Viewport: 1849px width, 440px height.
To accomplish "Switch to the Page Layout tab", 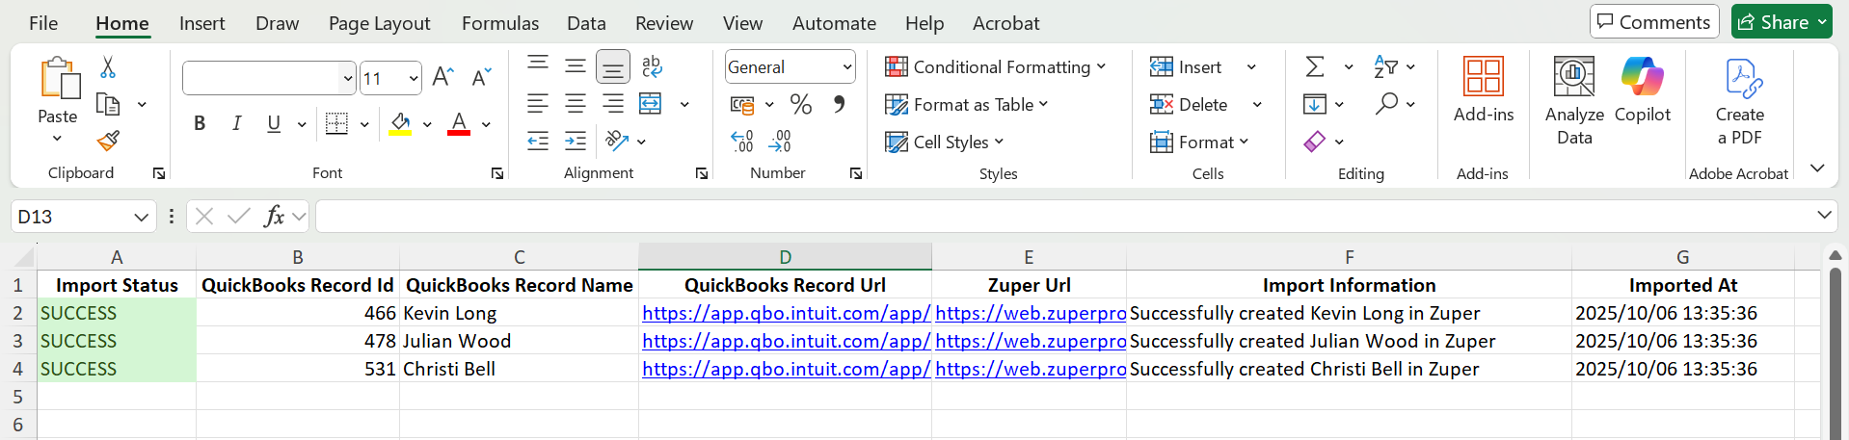I will pyautogui.click(x=379, y=23).
